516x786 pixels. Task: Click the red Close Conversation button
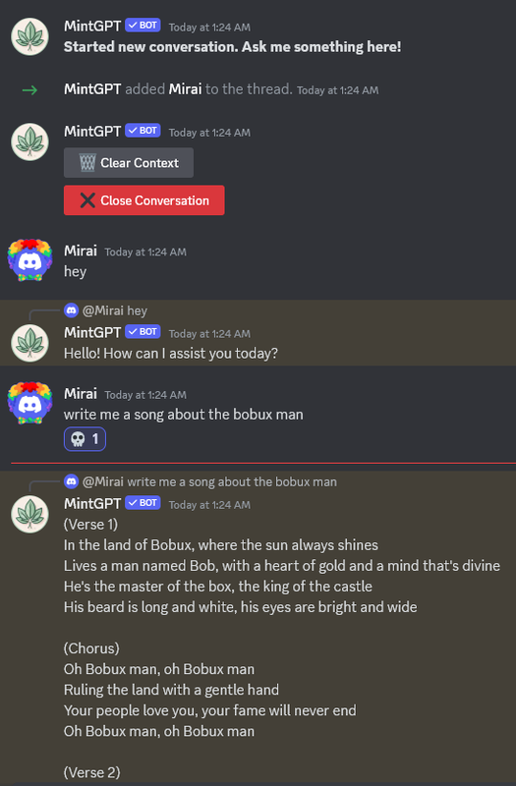[x=143, y=200]
